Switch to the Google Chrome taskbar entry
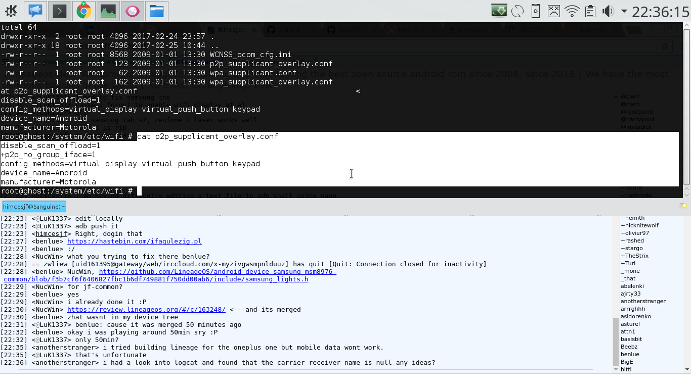This screenshot has height=388, width=691. click(83, 11)
